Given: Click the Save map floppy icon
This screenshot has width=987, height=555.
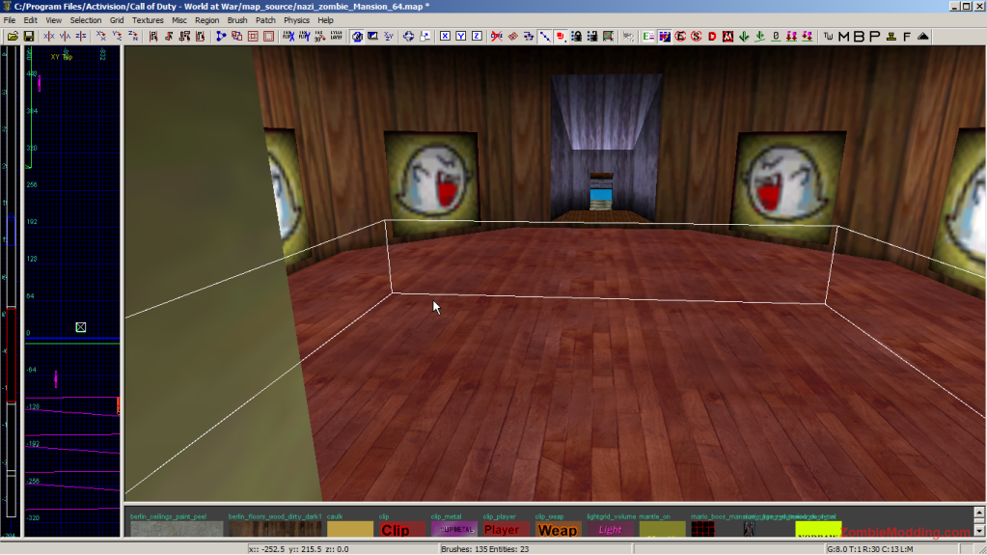Looking at the screenshot, I should pos(29,37).
